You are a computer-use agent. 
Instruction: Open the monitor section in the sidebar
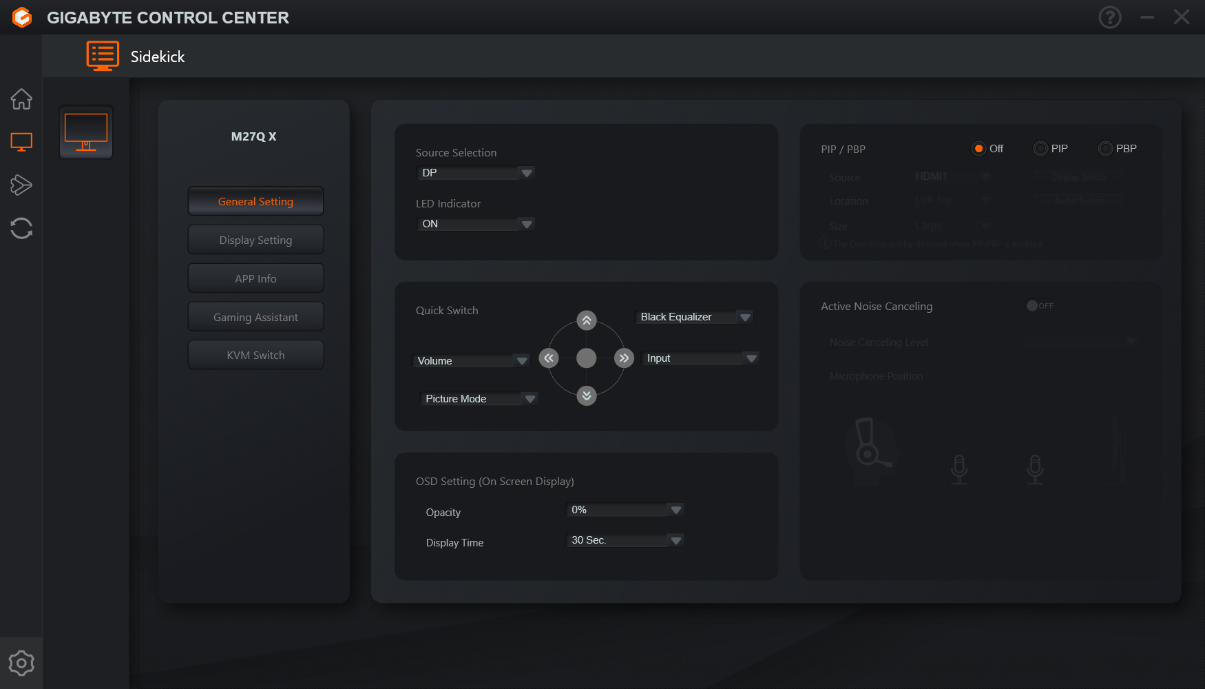(21, 142)
